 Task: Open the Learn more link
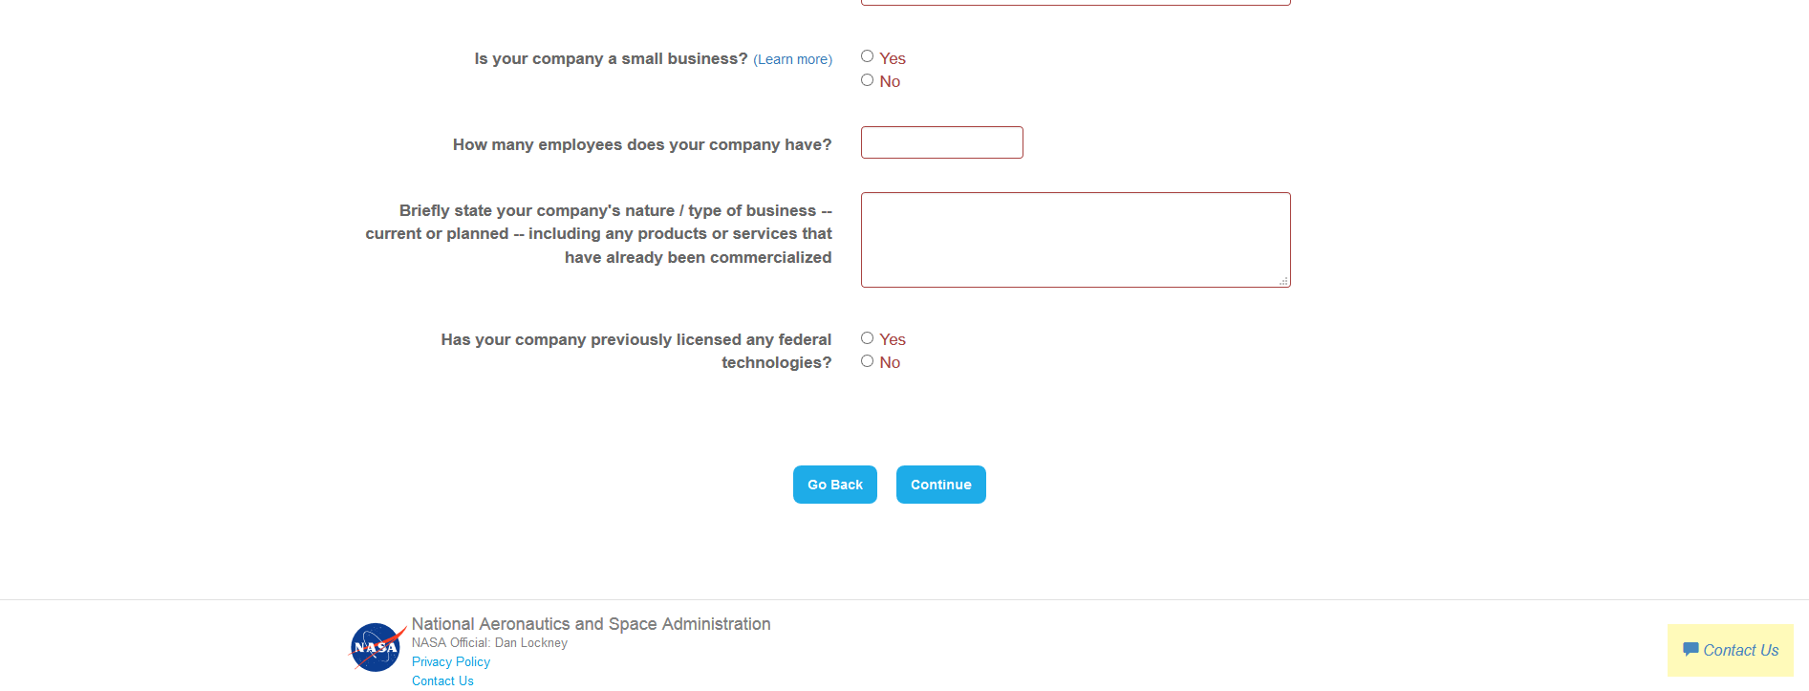(x=792, y=59)
